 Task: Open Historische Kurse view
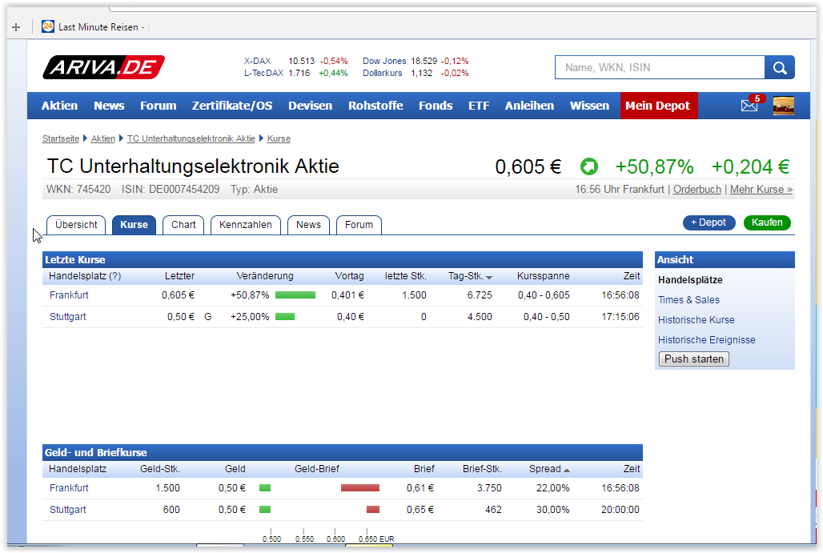696,319
